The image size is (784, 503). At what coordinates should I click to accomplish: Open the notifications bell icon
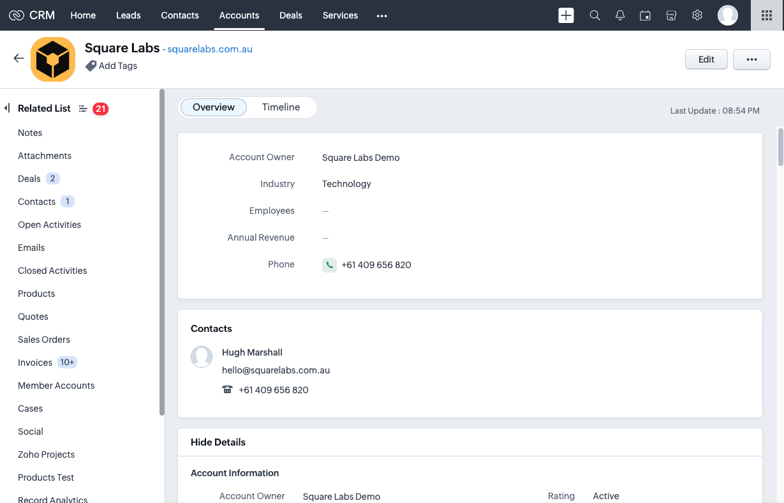pyautogui.click(x=620, y=15)
